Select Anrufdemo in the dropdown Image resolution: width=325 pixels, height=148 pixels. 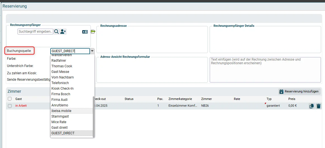72,105
